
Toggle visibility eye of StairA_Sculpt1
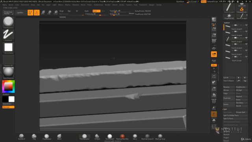click(x=246, y=50)
